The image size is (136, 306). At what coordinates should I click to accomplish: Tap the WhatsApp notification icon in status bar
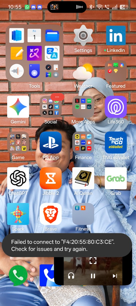(27, 7)
